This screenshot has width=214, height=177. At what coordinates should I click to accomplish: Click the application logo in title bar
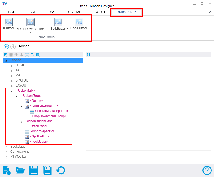[x=5, y=3]
